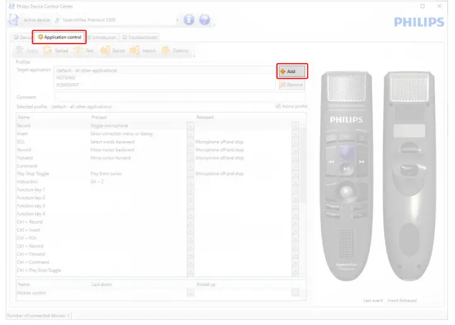The image size is (455, 325).
Task: Select the POWERPNT target application
Action: [x=164, y=85]
